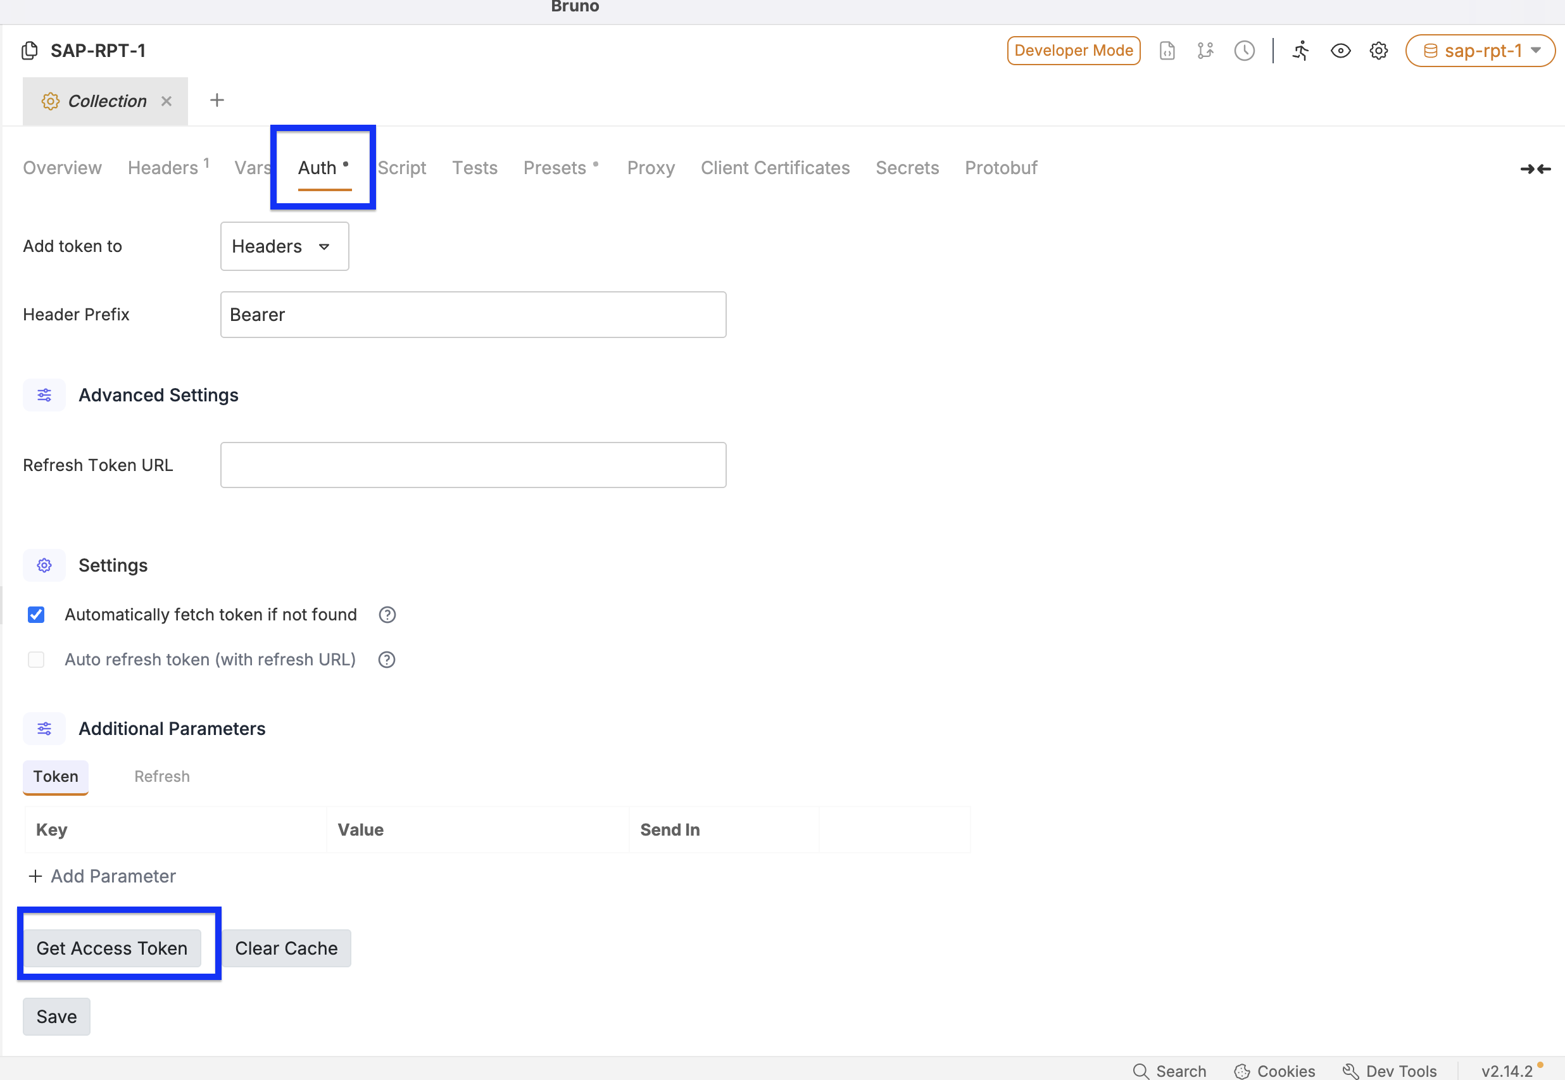
Task: Click the Settings section gear icon
Action: [x=44, y=565]
